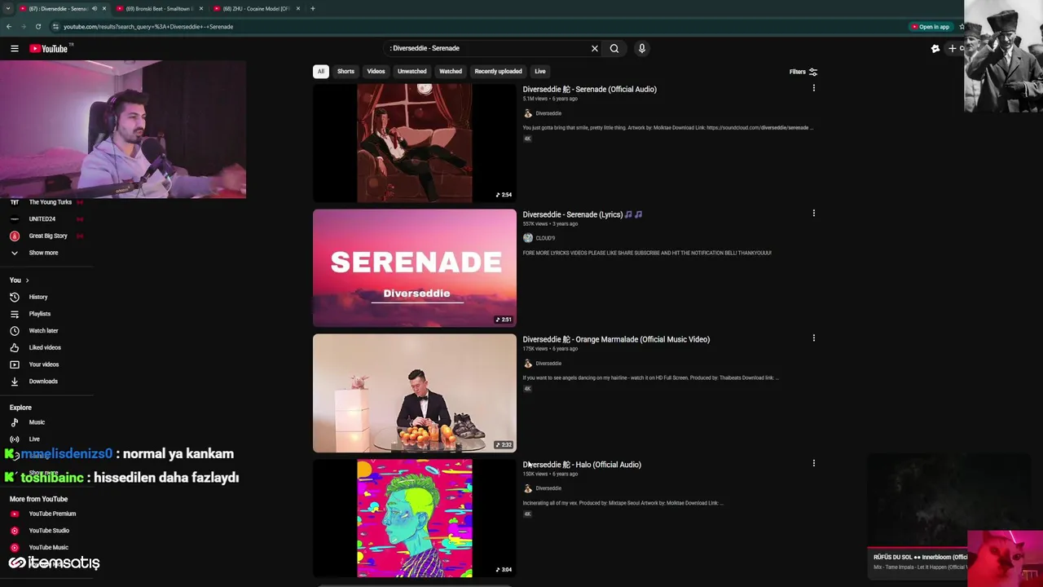Close the ZHU - Cocaine Model browser tab

pos(298,9)
